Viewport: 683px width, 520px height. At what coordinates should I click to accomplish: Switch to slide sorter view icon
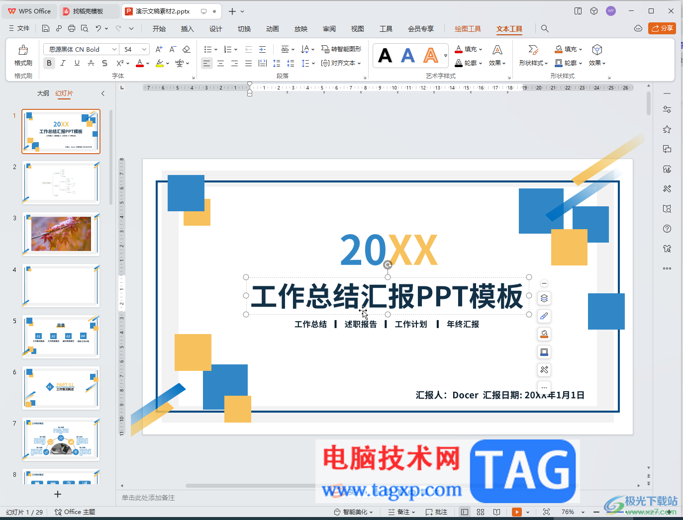[x=481, y=512]
